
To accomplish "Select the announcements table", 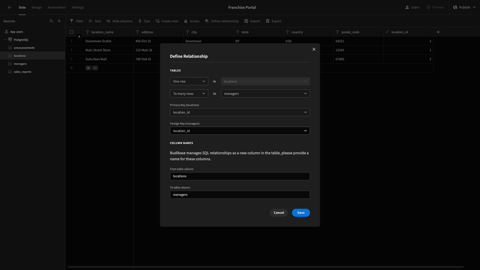I will coord(32,47).
